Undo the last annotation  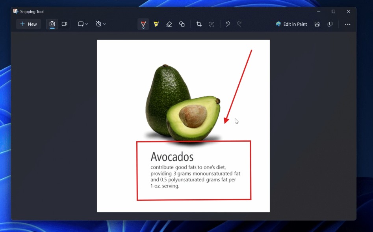tap(228, 24)
